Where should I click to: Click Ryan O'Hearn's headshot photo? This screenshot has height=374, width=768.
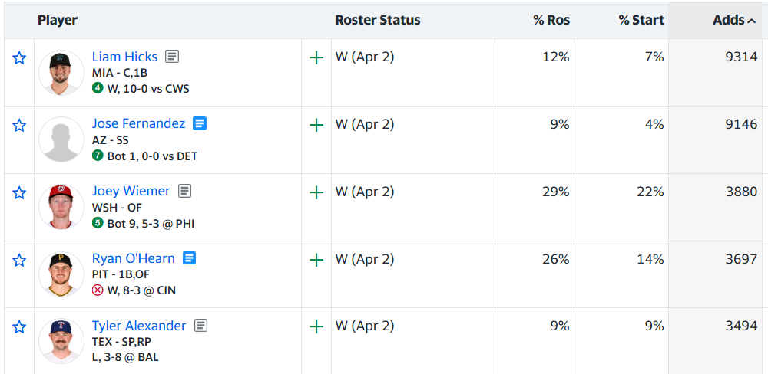tap(61, 274)
